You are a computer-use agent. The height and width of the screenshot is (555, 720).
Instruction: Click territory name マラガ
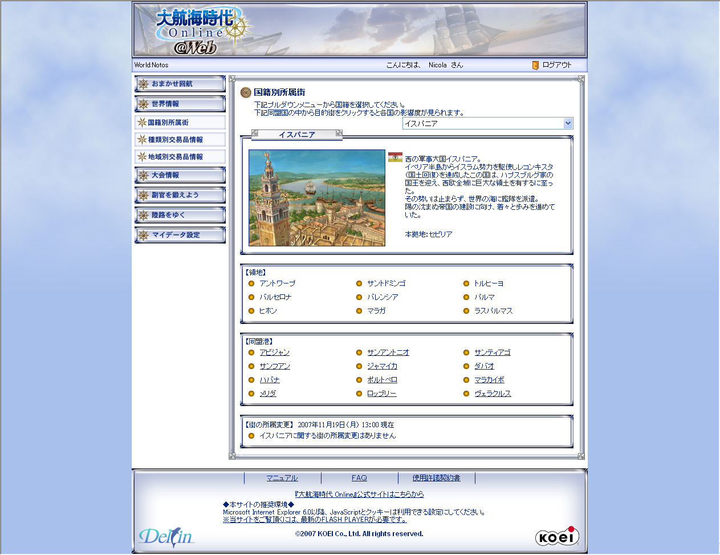tap(377, 311)
